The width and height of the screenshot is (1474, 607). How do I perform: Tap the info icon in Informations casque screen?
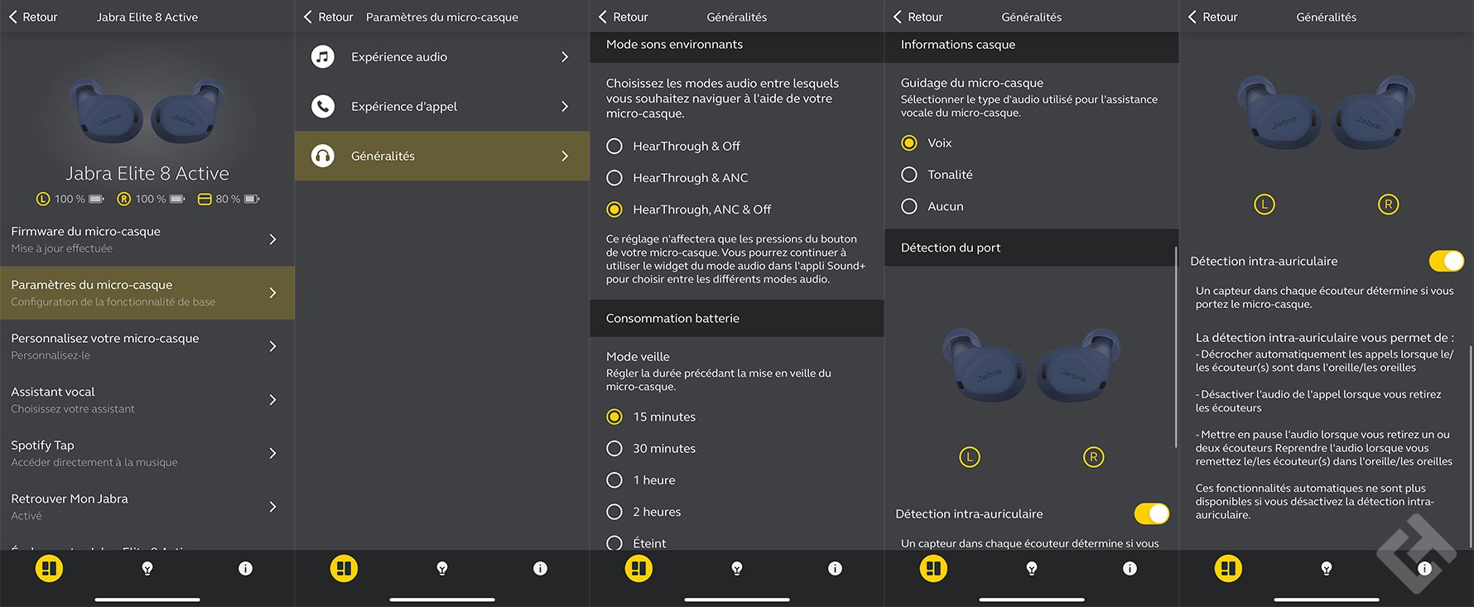pos(1130,568)
